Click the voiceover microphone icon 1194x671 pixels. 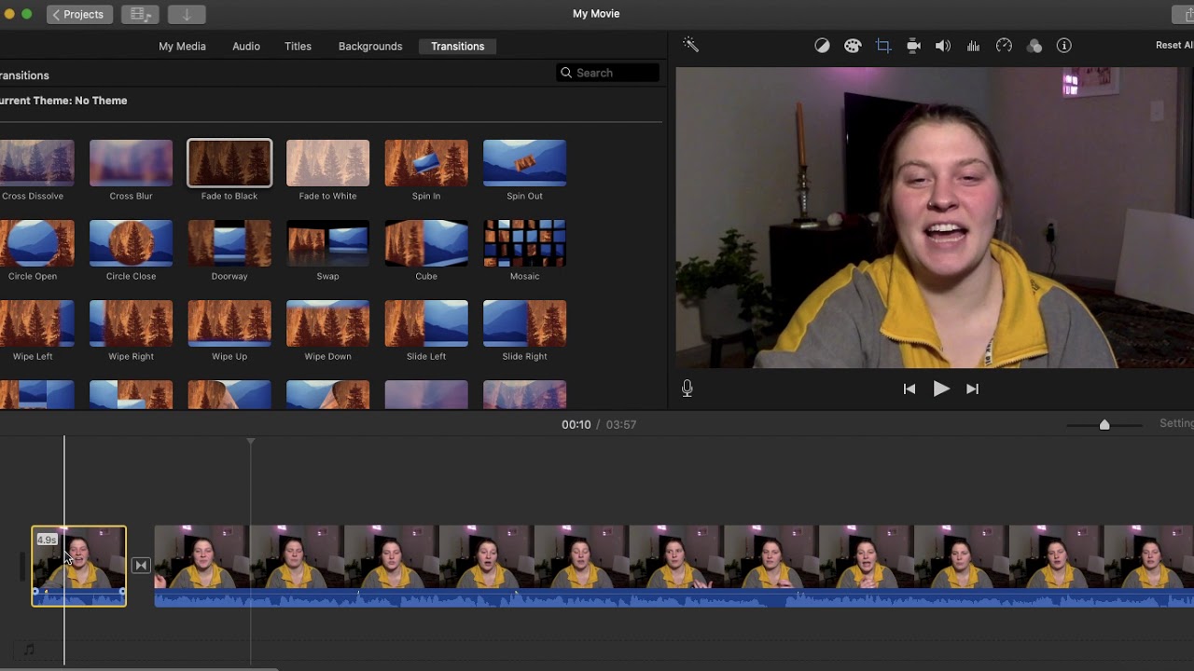click(687, 389)
